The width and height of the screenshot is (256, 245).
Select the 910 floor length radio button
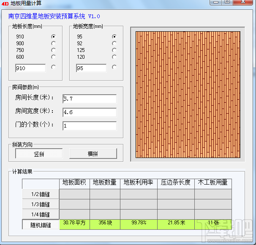click(53, 37)
